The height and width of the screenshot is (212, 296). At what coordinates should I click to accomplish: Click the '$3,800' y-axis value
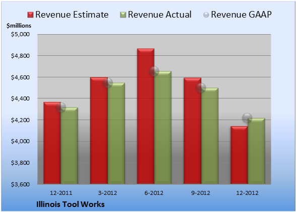pos(20,163)
